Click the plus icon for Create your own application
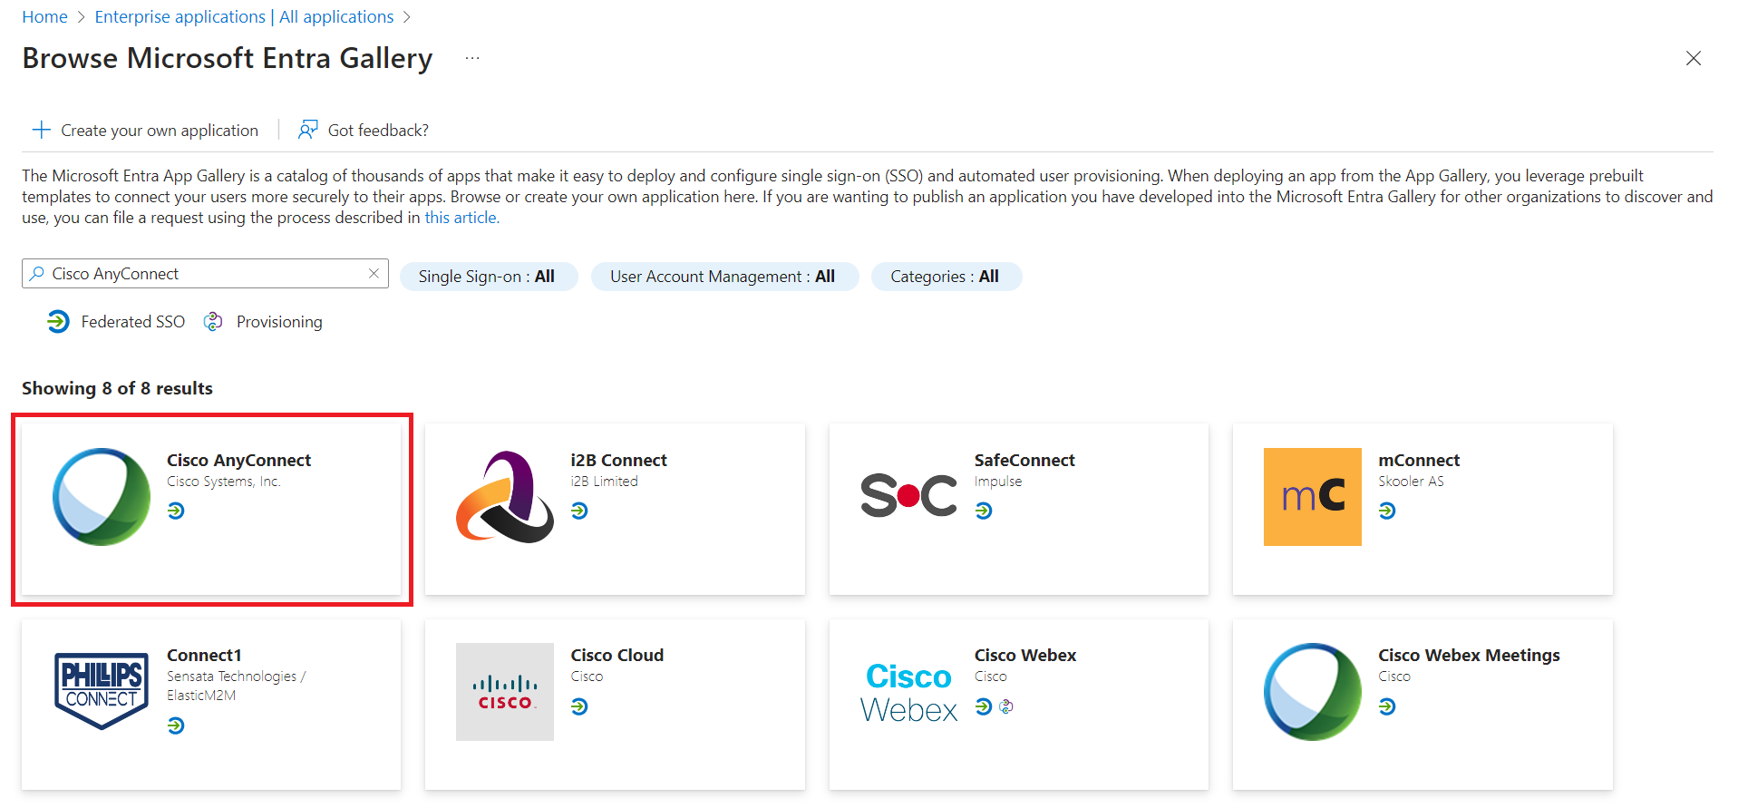 click(x=41, y=130)
